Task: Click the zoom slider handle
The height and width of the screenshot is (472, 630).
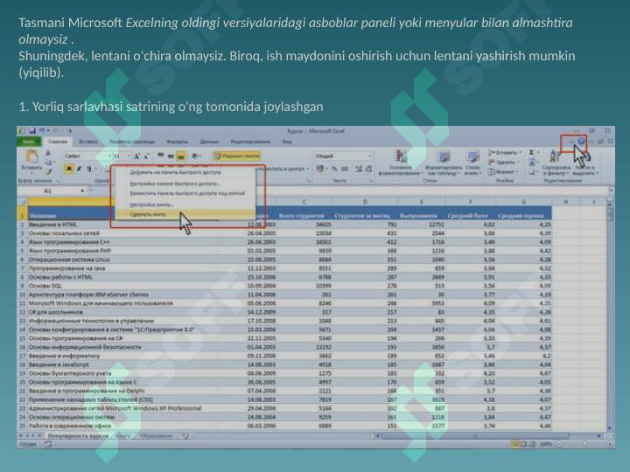Action: [584, 444]
